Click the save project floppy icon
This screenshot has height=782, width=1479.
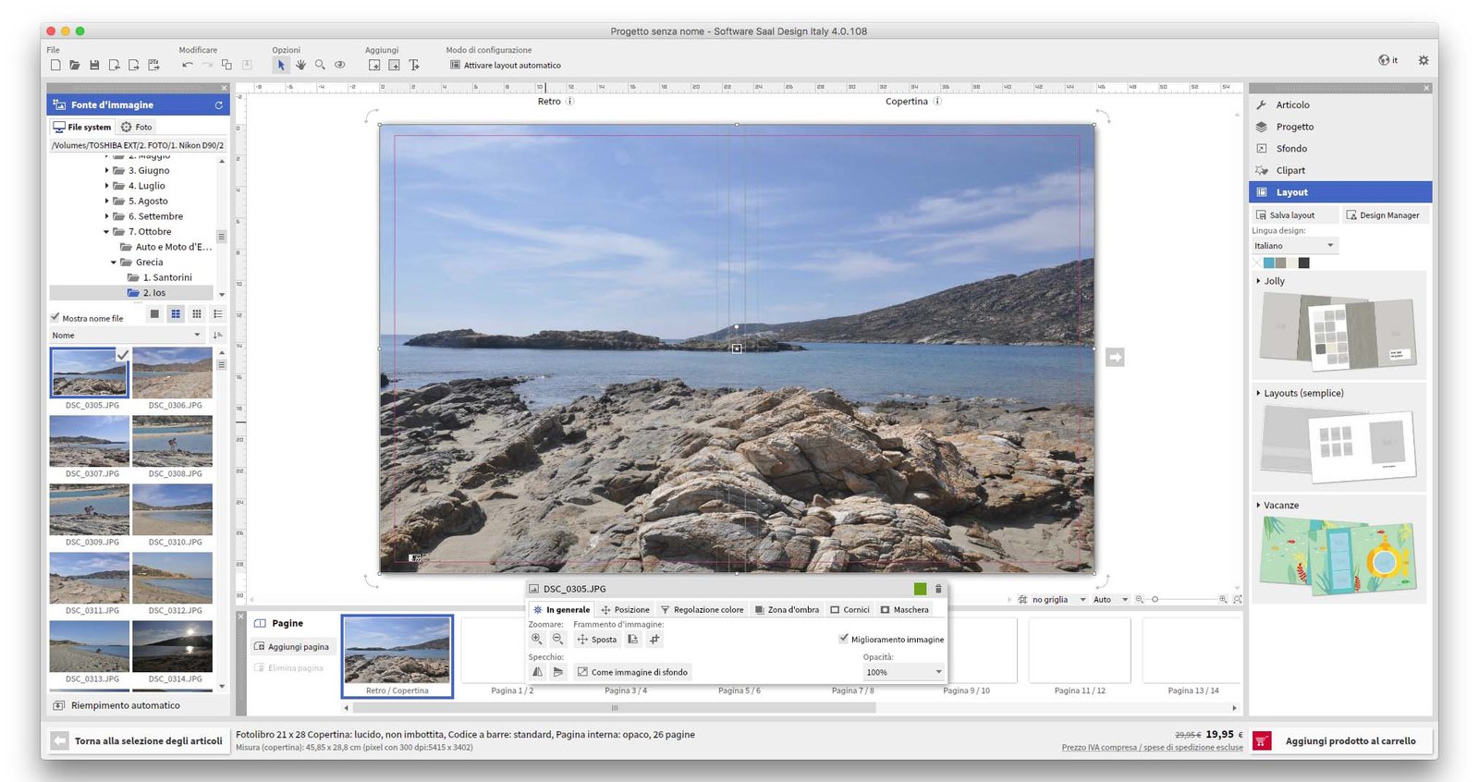[x=94, y=65]
